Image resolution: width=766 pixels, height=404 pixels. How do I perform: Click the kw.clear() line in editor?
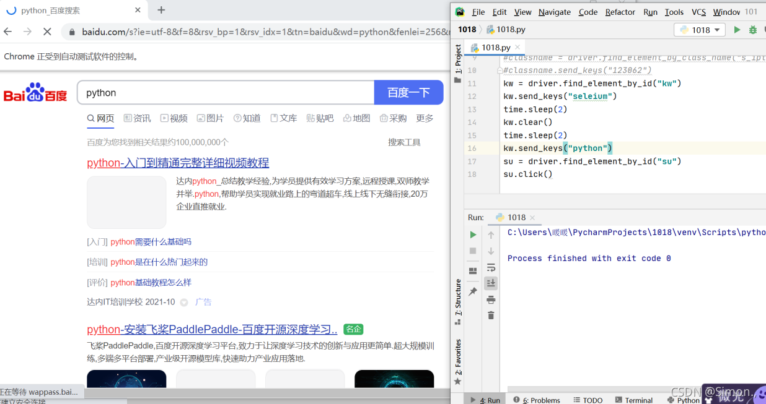tap(527, 122)
